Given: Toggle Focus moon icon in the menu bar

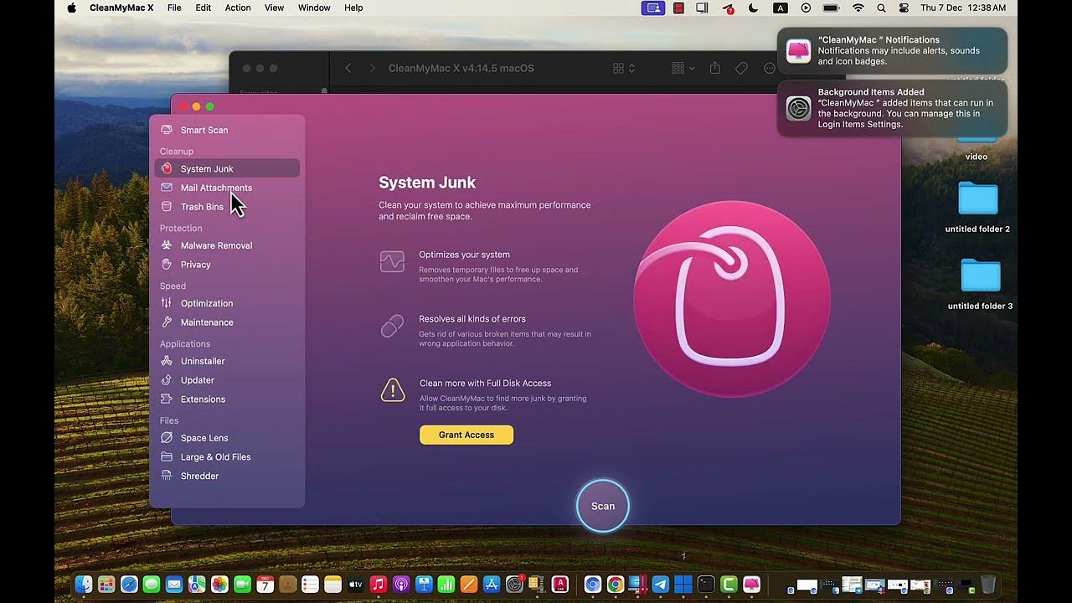Looking at the screenshot, I should point(753,8).
